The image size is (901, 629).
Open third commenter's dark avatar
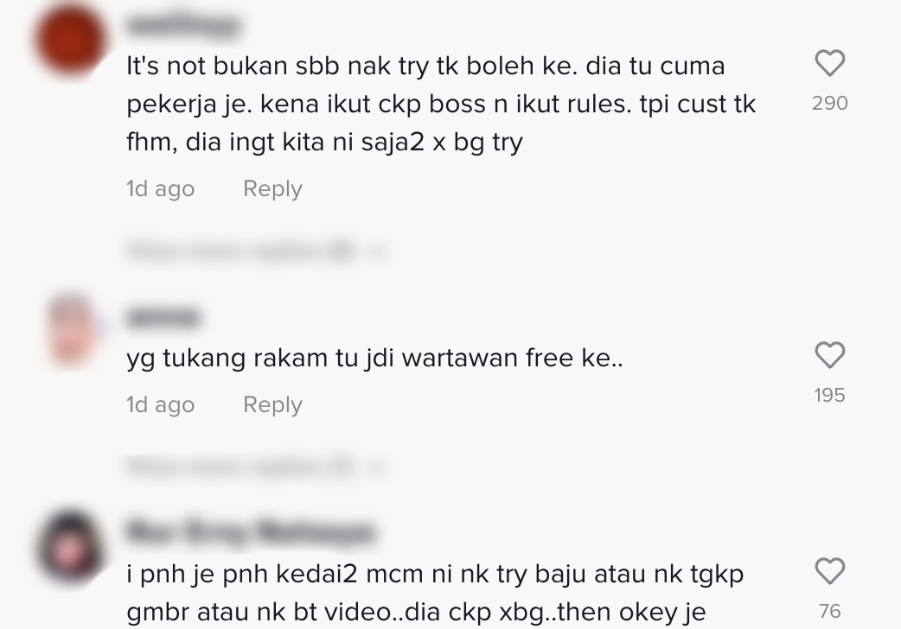[x=71, y=546]
